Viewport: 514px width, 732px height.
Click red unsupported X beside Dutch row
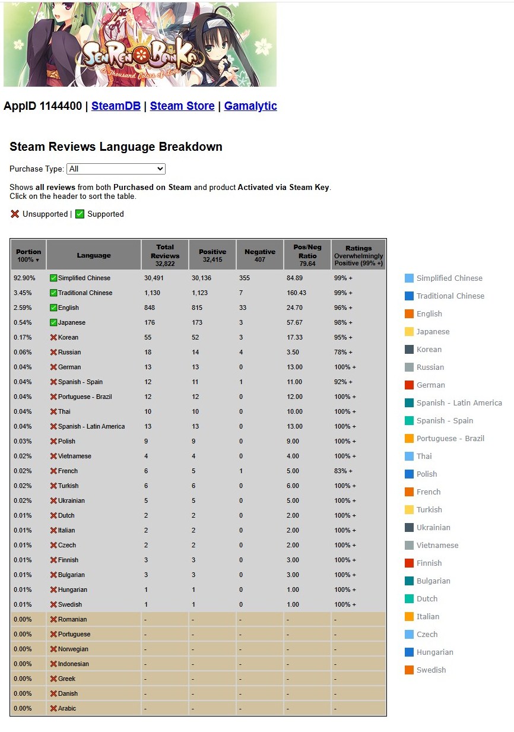click(x=53, y=515)
